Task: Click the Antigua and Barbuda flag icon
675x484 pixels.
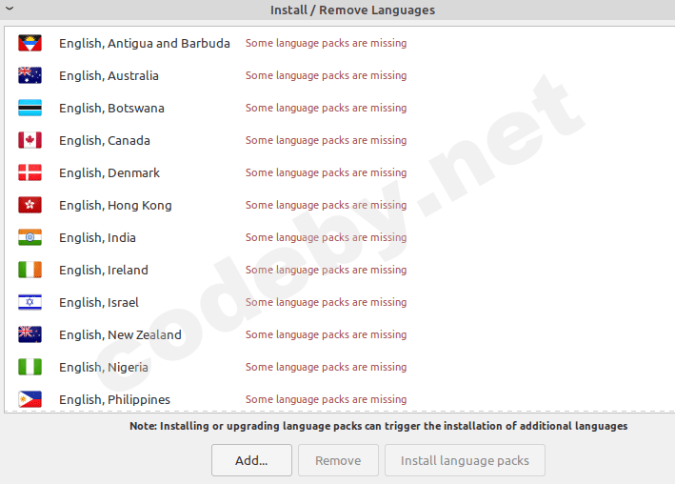Action: [x=30, y=43]
